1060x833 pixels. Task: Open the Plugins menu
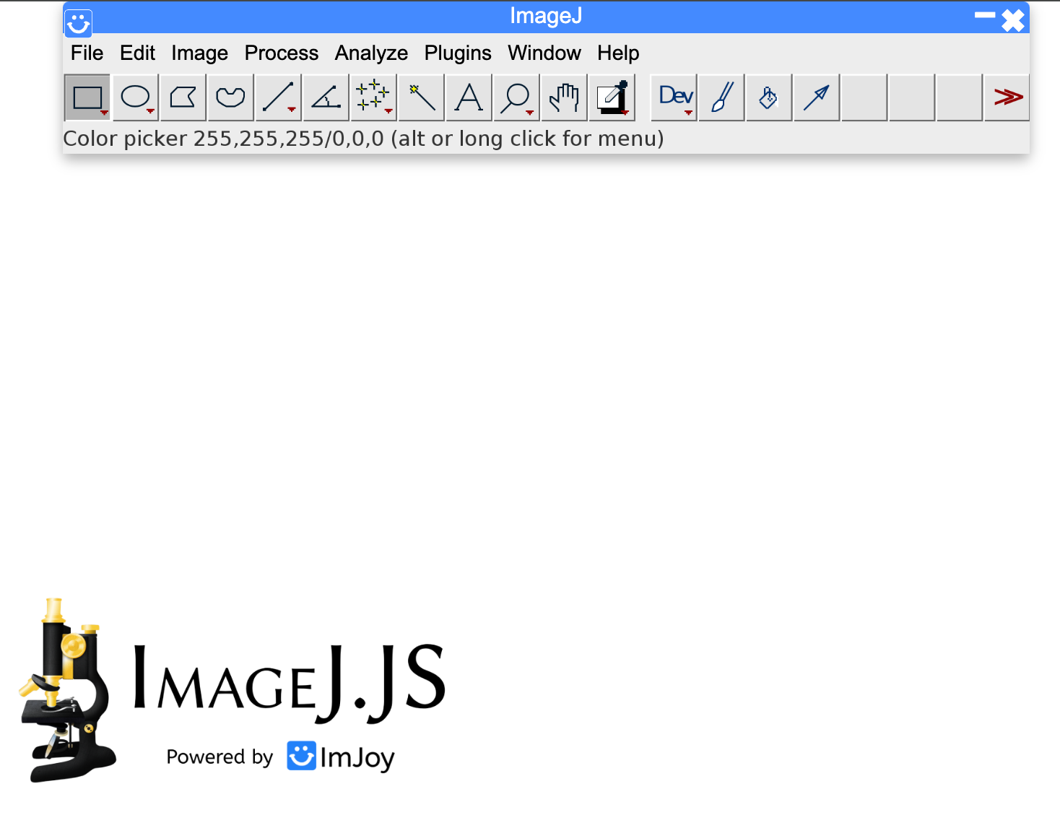pos(458,53)
